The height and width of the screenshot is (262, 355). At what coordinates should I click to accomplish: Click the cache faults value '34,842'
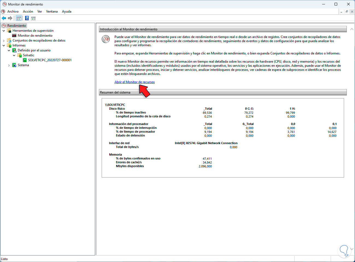(207, 162)
